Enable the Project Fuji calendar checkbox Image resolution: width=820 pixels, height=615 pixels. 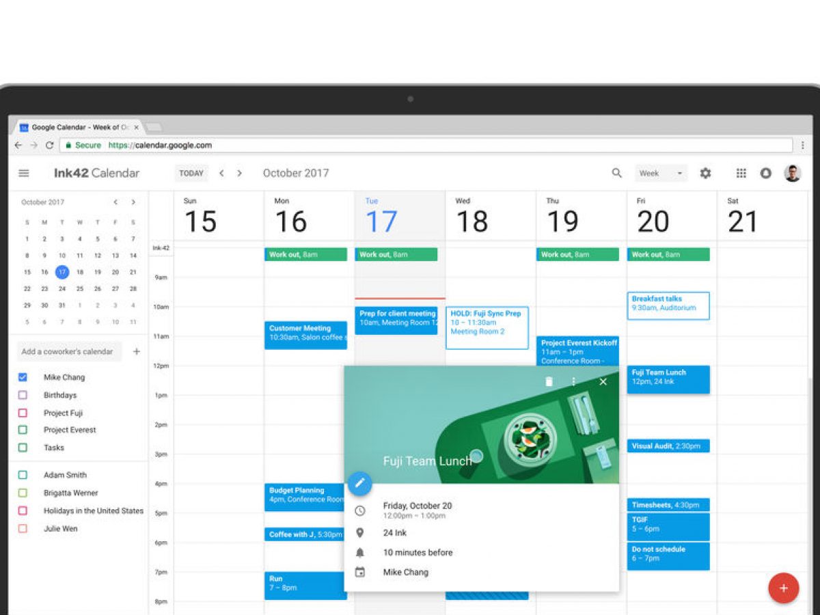click(23, 413)
